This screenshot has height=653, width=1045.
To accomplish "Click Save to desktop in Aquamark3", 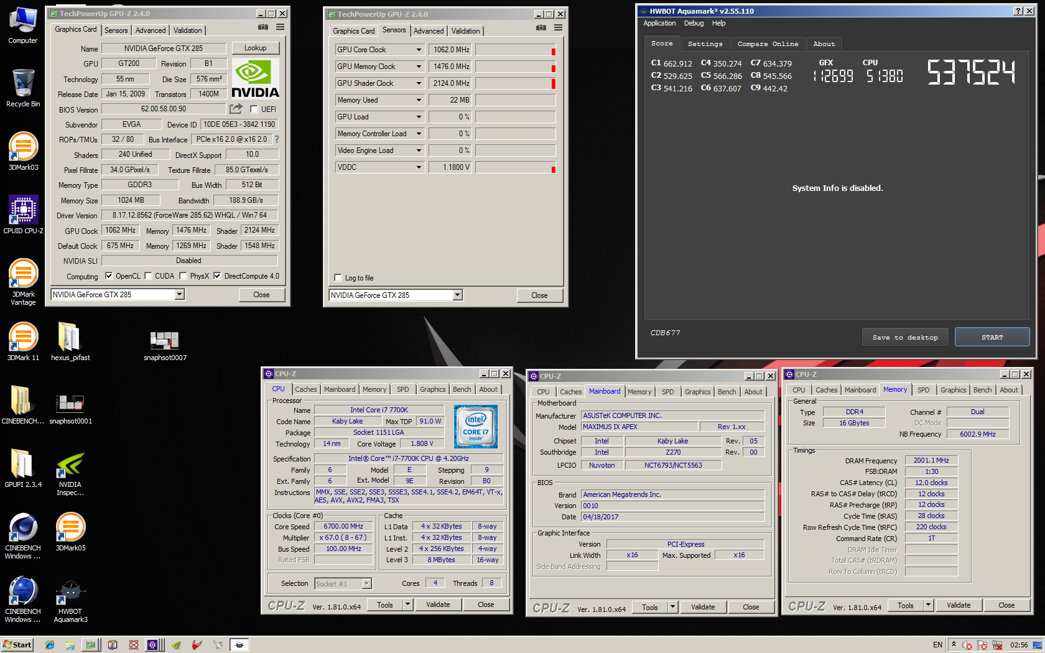I will [x=905, y=337].
